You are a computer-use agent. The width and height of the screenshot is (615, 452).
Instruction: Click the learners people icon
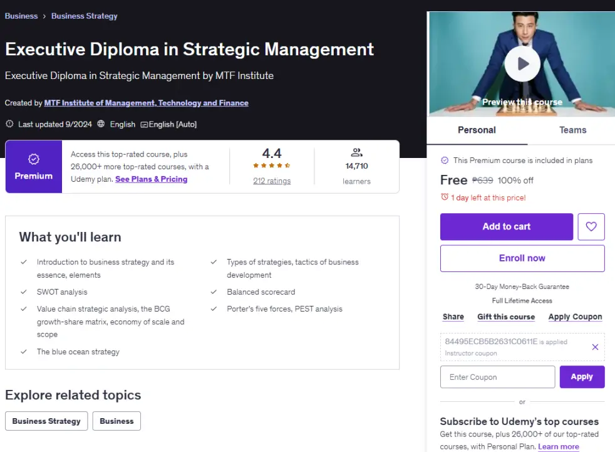[356, 152]
